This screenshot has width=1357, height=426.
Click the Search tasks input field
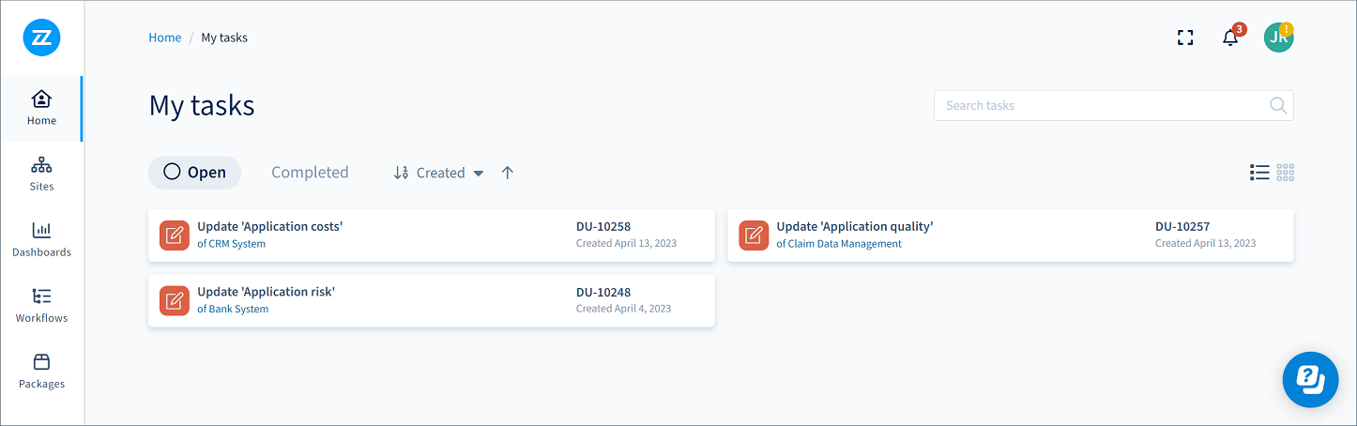click(x=1098, y=106)
